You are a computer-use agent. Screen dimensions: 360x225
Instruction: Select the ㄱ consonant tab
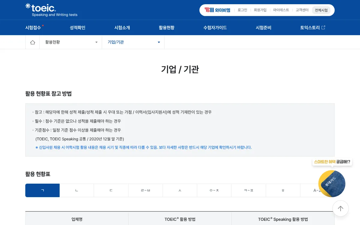click(43, 190)
